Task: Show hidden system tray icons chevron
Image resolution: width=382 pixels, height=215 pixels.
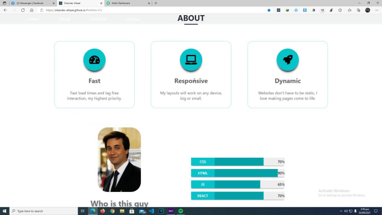Action: point(341,211)
